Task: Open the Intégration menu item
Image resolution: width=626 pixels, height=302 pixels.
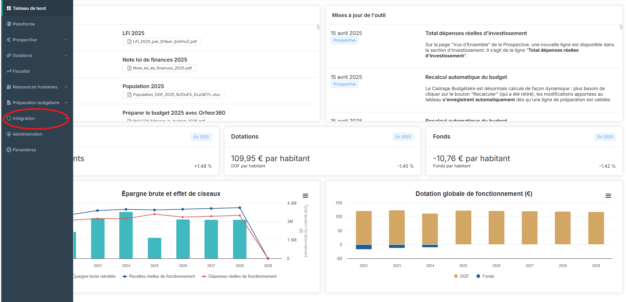Action: tap(24, 118)
